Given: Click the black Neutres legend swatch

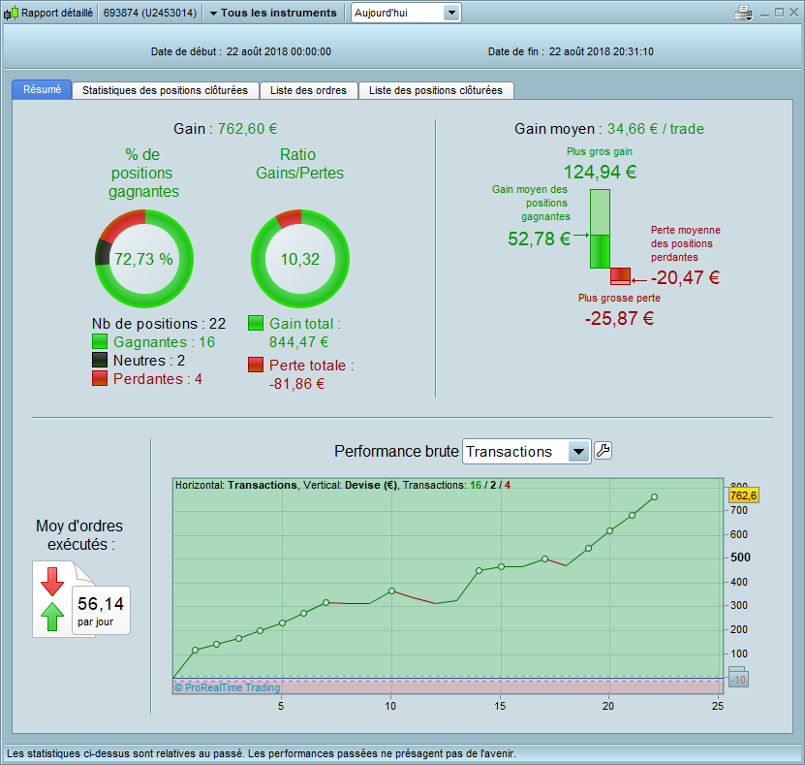Looking at the screenshot, I should [100, 360].
